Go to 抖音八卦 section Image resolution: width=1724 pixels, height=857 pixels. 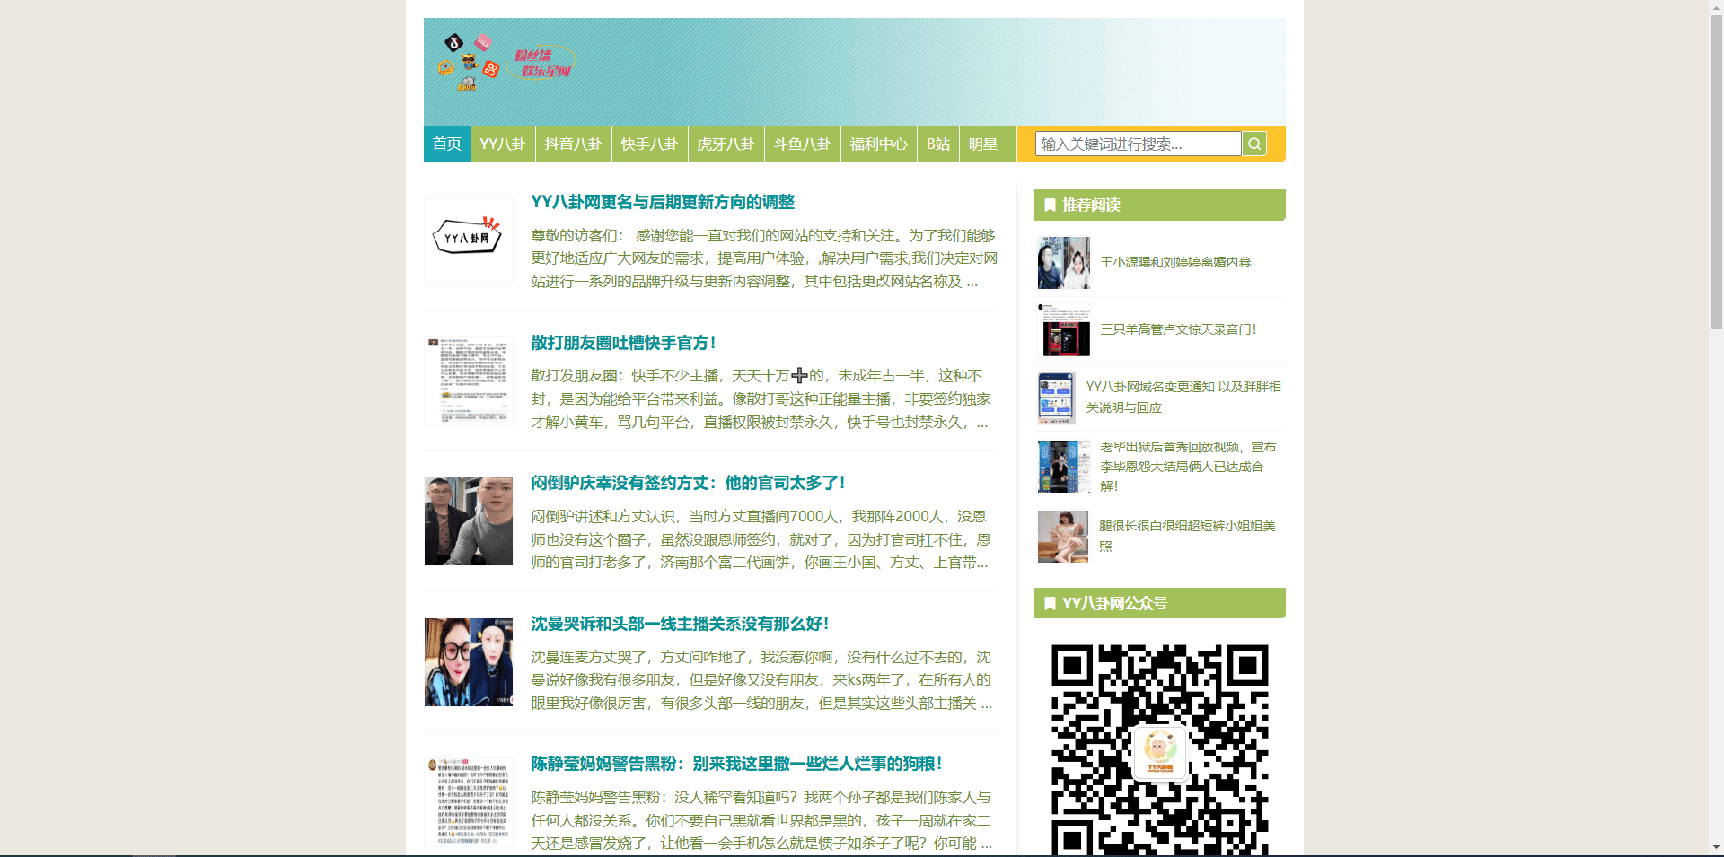(573, 144)
